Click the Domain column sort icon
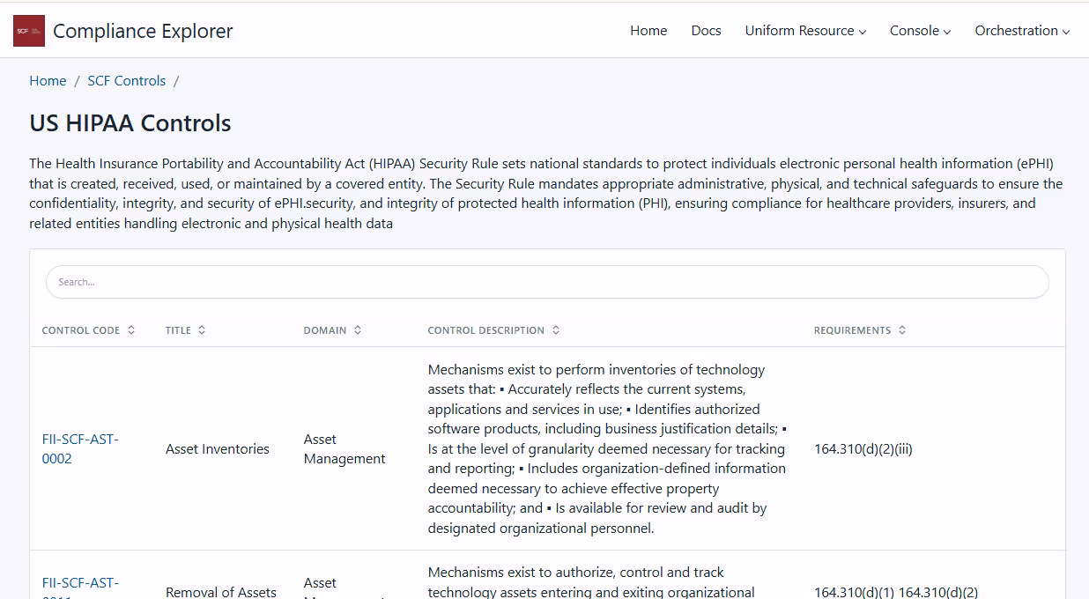 pyautogui.click(x=358, y=330)
